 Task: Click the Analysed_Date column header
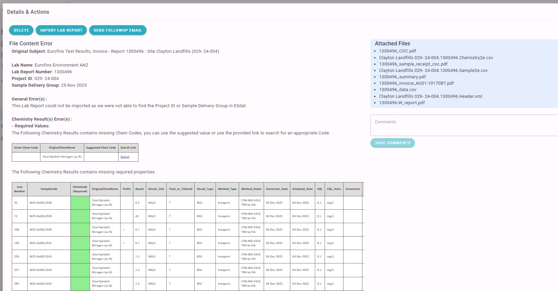pyautogui.click(x=302, y=189)
